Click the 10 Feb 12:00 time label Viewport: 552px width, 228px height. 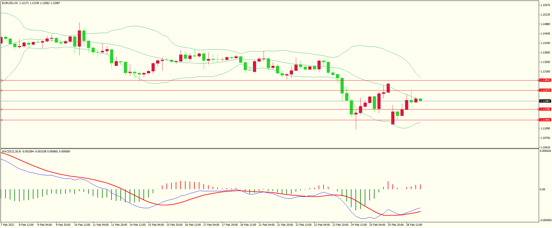point(82,225)
